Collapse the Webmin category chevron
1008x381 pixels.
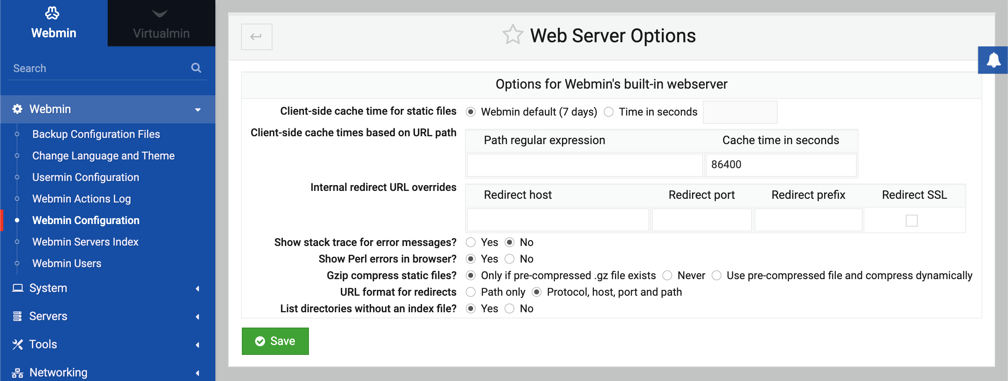198,110
